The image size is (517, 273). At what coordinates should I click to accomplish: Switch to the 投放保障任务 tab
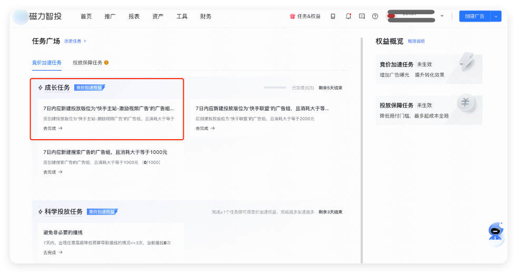click(87, 63)
